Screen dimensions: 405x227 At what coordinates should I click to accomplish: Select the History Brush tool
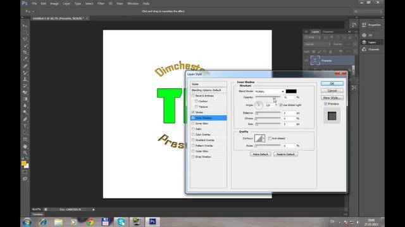(x=25, y=86)
